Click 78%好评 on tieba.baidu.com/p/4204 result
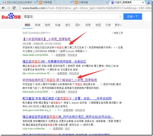Image resolution: width=153 pixels, height=136 pixels. [72, 55]
